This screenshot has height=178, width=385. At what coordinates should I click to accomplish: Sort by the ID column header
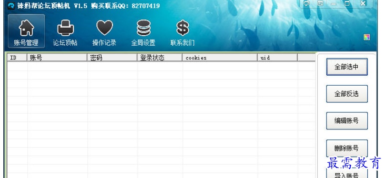click(x=17, y=58)
